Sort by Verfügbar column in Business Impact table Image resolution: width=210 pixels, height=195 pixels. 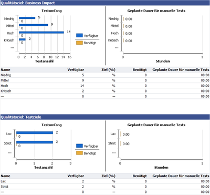[x=76, y=70]
